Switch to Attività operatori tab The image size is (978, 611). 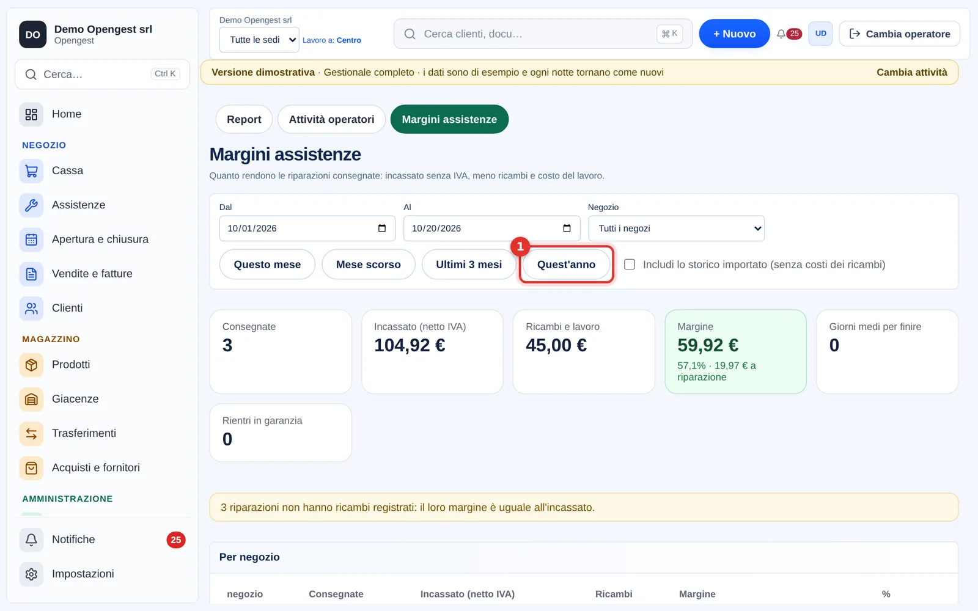(331, 119)
